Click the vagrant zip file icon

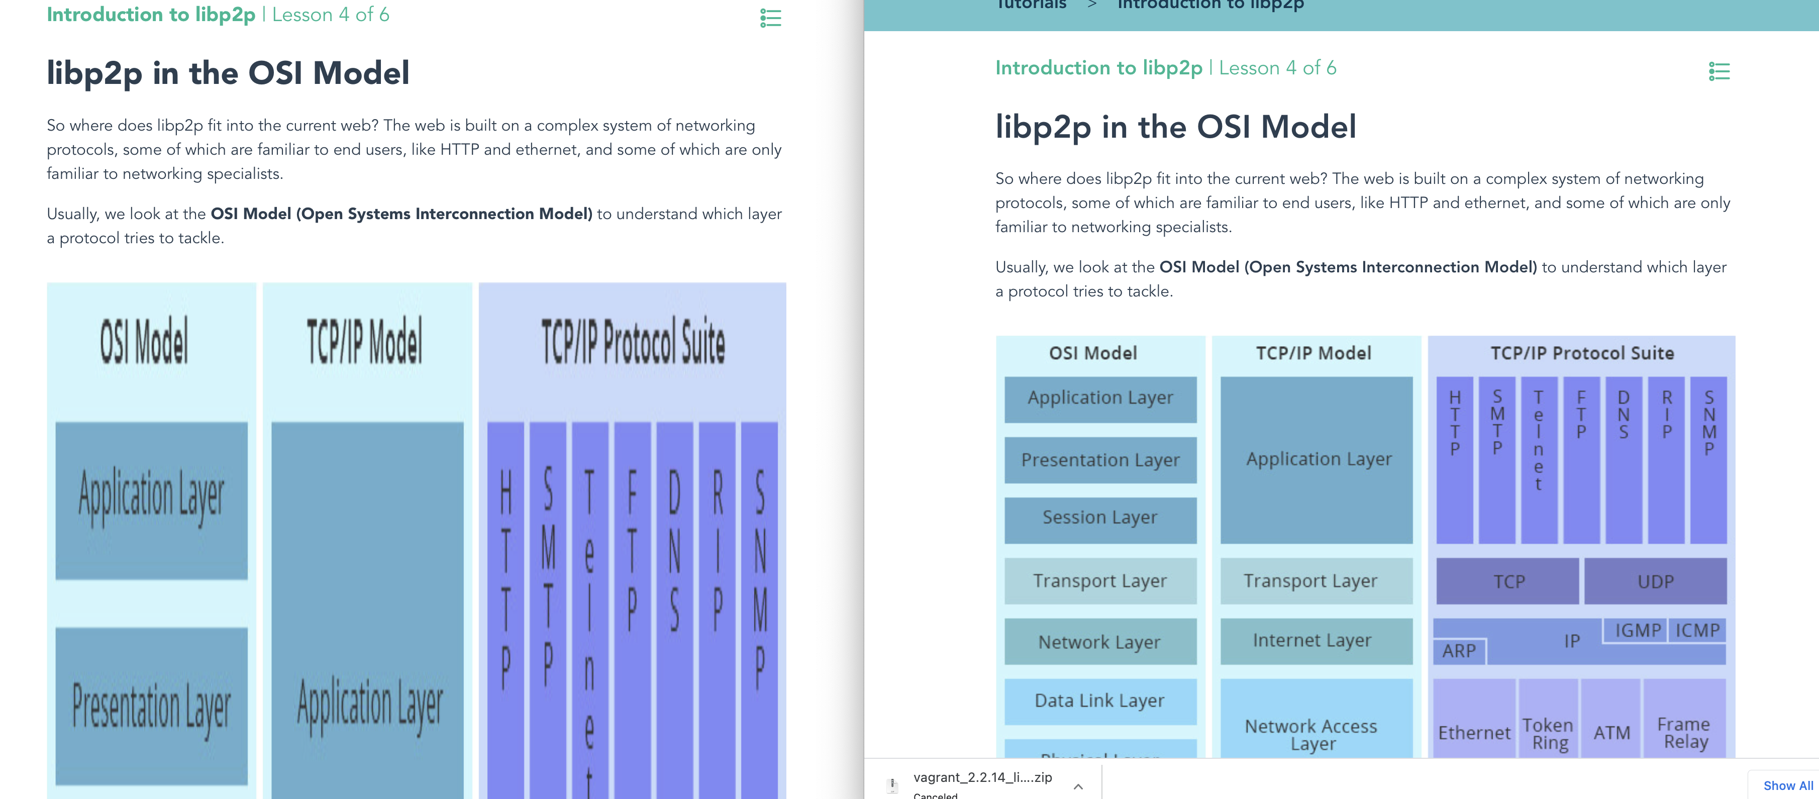pyautogui.click(x=892, y=785)
